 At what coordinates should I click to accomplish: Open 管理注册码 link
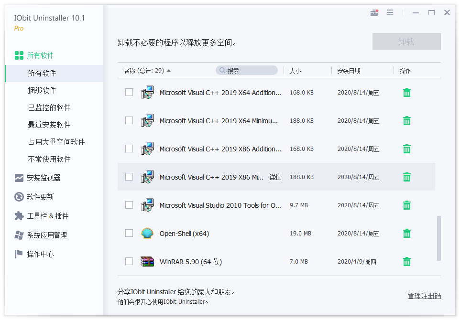pos(424,296)
